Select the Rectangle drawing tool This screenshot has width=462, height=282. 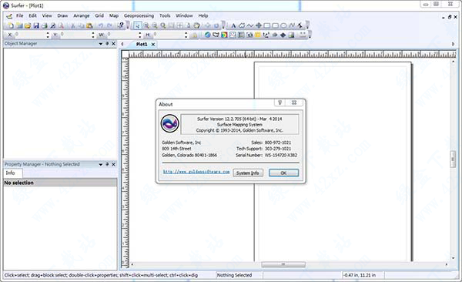pyautogui.click(x=266, y=25)
